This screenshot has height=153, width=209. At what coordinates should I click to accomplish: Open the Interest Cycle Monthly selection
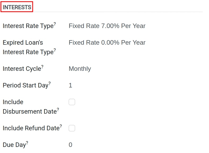click(x=80, y=69)
